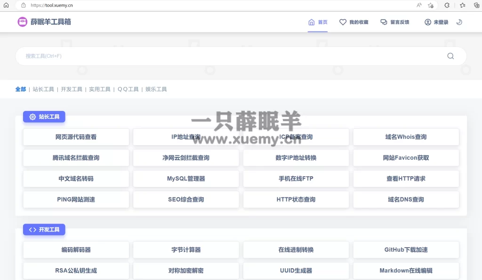Click the 开发工具 section header badge
Image resolution: width=482 pixels, height=280 pixels.
tap(44, 229)
